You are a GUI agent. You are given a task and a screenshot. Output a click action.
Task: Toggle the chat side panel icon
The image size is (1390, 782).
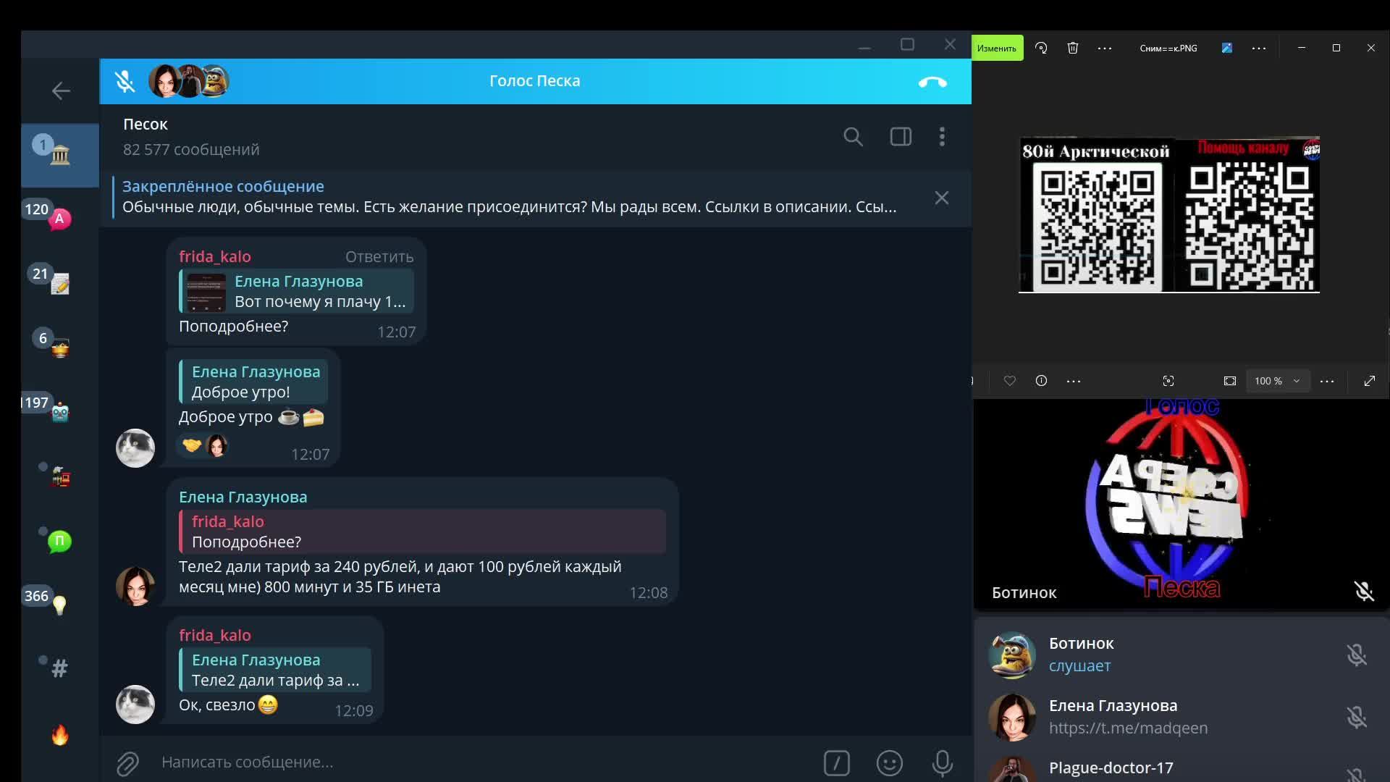[901, 137]
